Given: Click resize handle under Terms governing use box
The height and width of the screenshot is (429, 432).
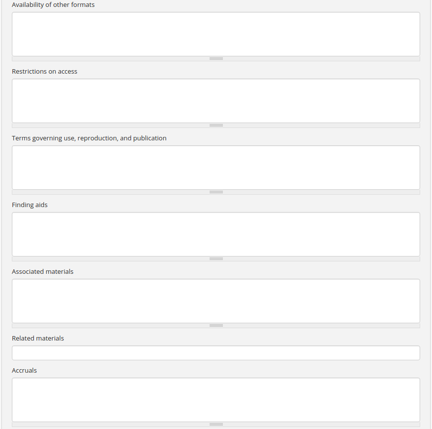Looking at the screenshot, I should tap(216, 192).
